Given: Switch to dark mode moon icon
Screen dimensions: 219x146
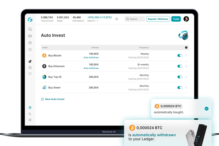Looking at the screenshot, I should pos(30,114).
